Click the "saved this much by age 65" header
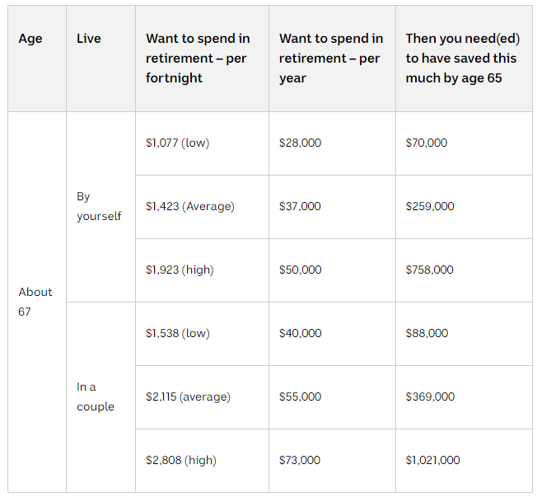Viewport: 537px width, 502px height. pyautogui.click(x=462, y=59)
